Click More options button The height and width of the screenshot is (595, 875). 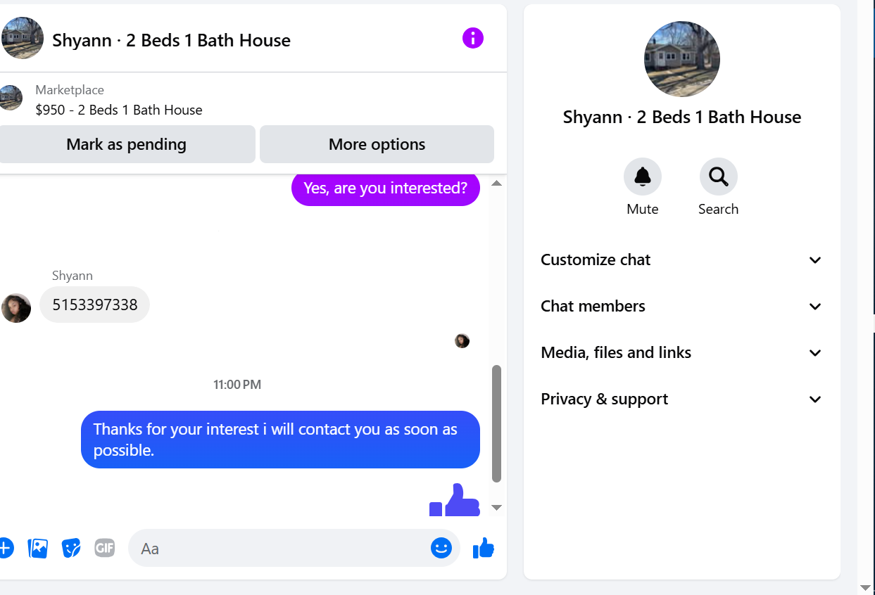(377, 145)
